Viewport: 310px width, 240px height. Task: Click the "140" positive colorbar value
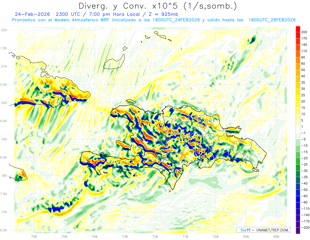(305, 45)
